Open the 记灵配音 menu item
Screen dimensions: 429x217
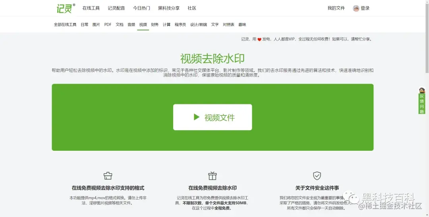116,8
